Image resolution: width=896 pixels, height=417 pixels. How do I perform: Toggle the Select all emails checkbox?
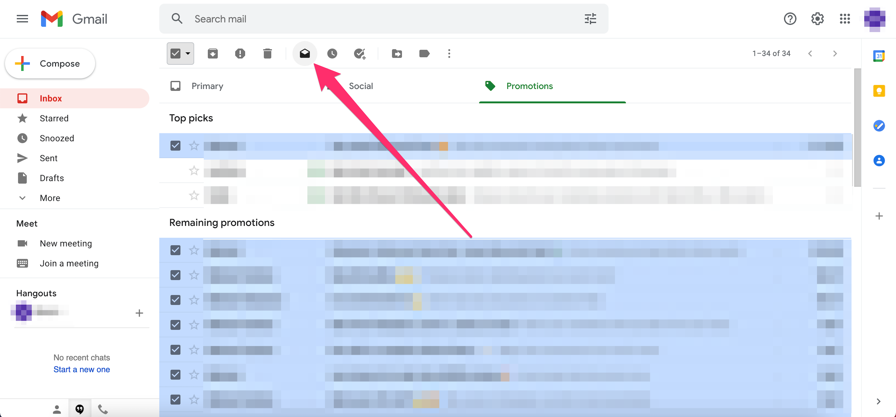pyautogui.click(x=176, y=53)
